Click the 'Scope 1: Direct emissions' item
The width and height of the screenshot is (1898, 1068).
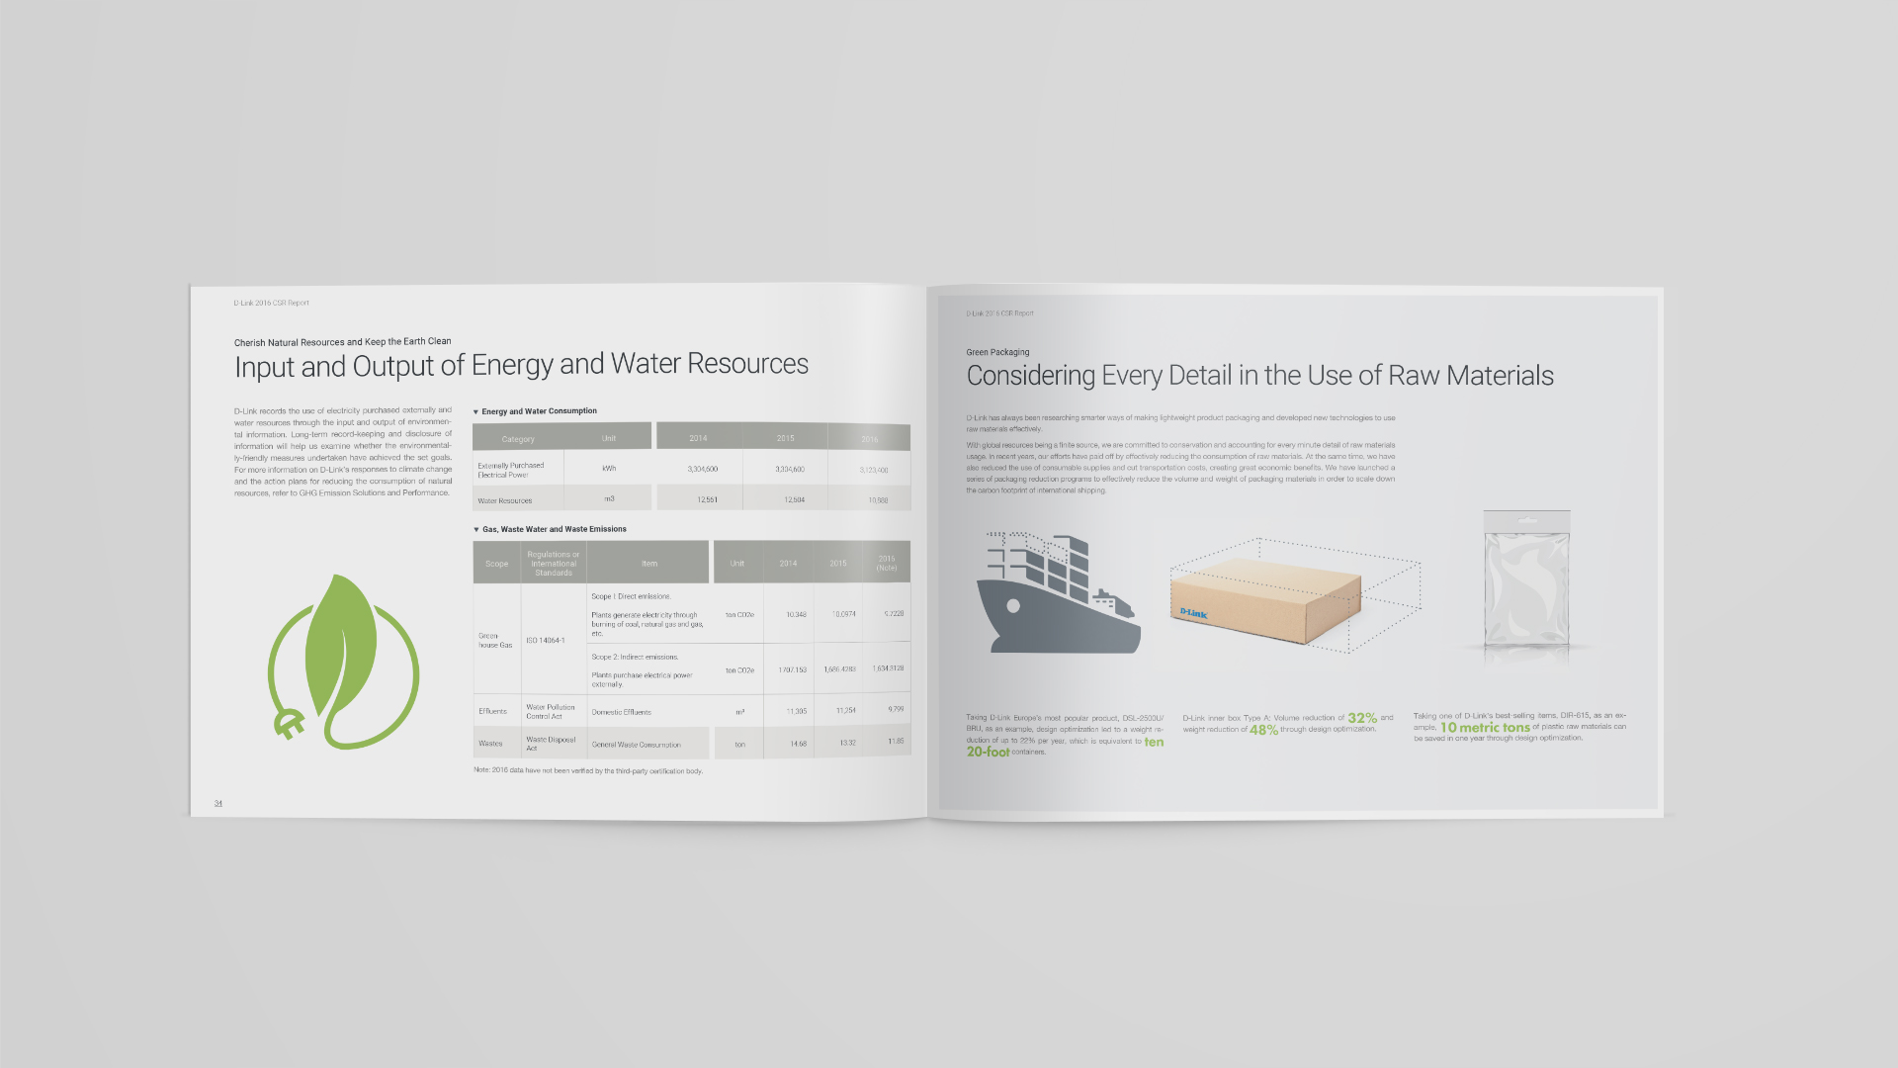[631, 596]
